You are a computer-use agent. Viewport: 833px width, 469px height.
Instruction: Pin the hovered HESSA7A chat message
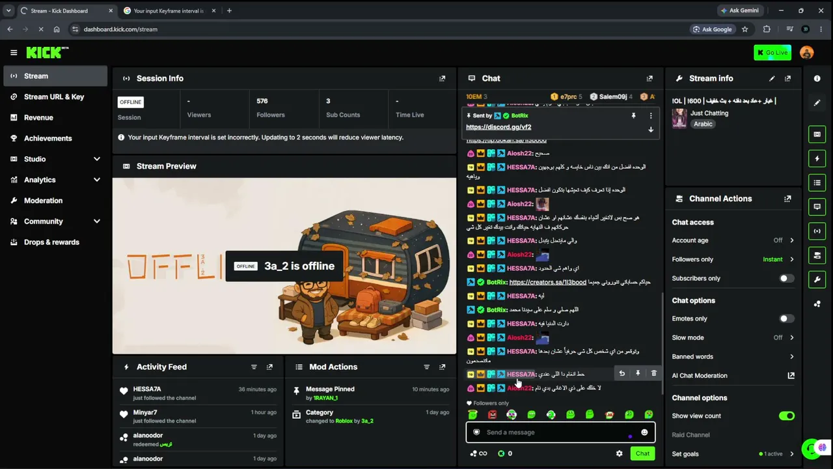point(638,374)
